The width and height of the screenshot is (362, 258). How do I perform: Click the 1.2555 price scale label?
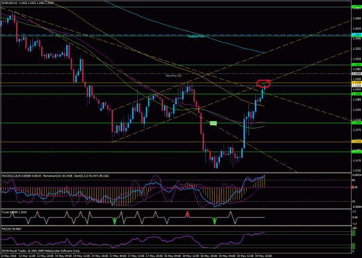click(x=357, y=49)
